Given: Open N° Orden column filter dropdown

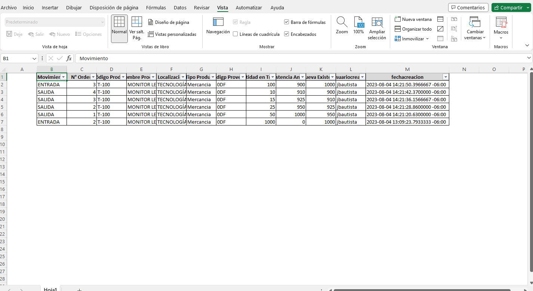Looking at the screenshot, I should click(x=93, y=77).
